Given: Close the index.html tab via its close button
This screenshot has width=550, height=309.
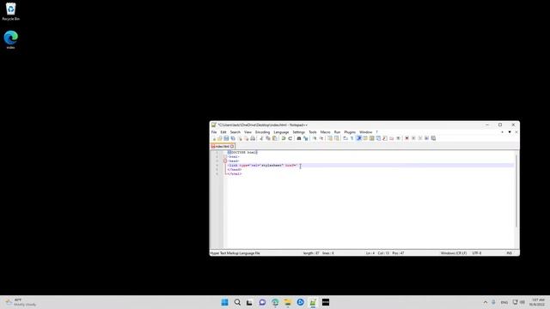Looking at the screenshot, I should pos(232,146).
